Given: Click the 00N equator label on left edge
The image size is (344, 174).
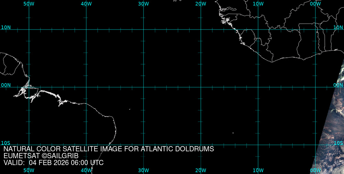Looking at the screenshot, I should (6, 85).
